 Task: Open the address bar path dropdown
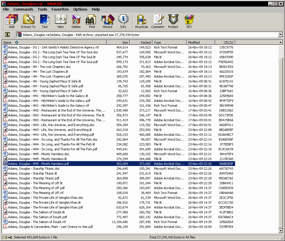280,35
